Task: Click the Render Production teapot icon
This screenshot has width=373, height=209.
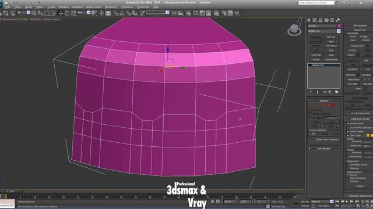Action: pos(237,13)
